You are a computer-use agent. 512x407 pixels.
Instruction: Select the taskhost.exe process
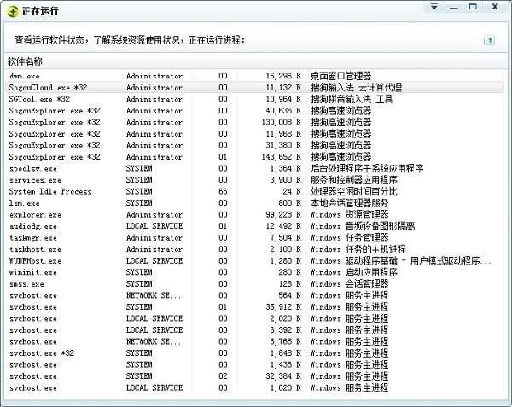point(256,249)
